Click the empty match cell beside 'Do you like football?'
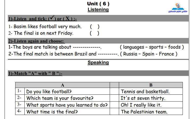The image size is (194, 119). pyautogui.click(x=114, y=91)
